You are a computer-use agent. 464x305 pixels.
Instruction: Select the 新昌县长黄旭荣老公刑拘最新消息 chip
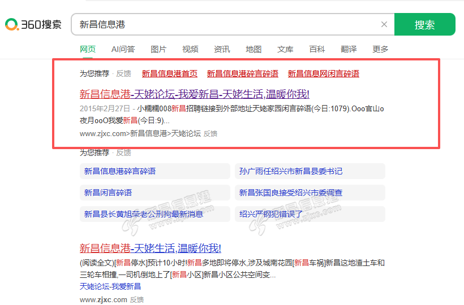point(155,214)
